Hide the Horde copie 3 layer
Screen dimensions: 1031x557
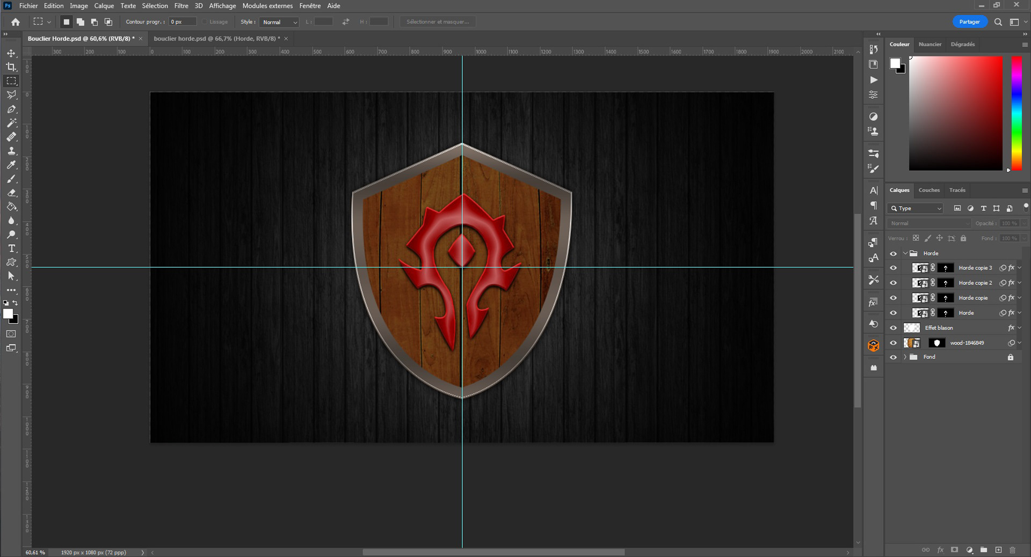click(x=893, y=268)
